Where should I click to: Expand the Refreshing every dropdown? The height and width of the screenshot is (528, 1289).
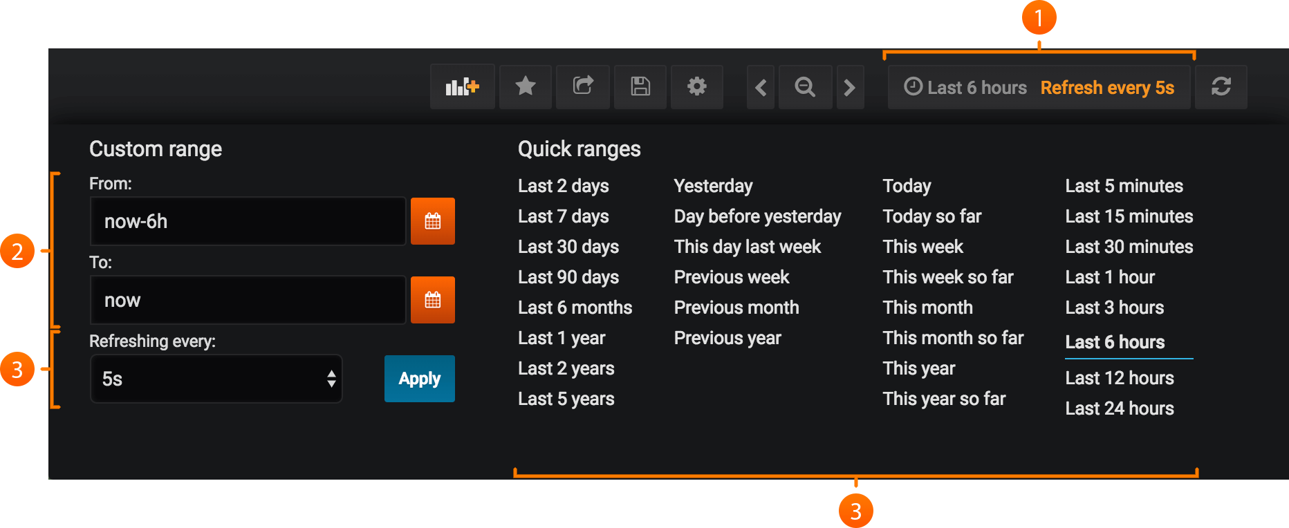click(216, 379)
